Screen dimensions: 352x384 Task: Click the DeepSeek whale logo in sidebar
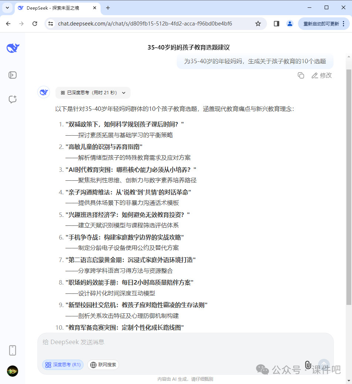(12, 48)
